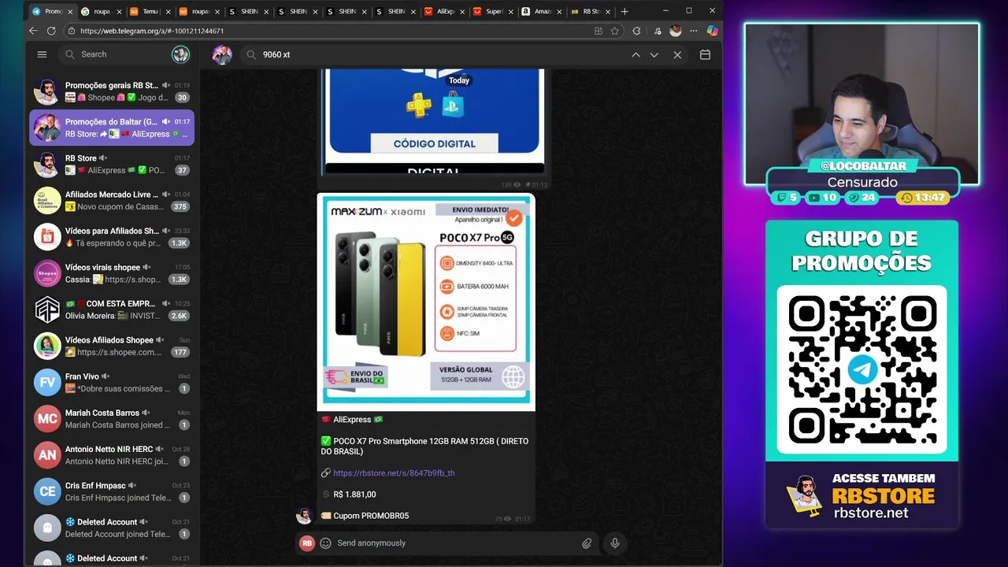The image size is (1008, 567).
Task: Close the Amazon tab
Action: 560,12
